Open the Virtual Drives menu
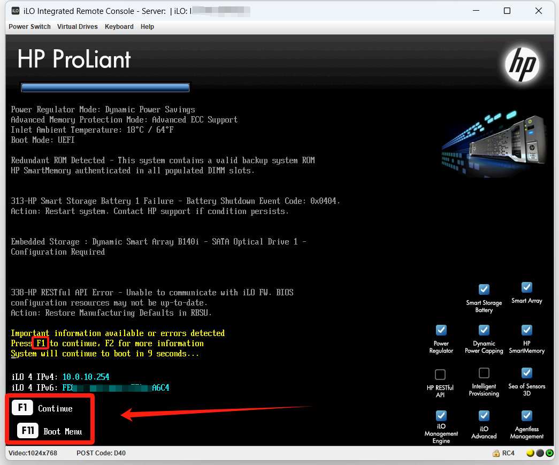559x465 pixels. pyautogui.click(x=78, y=27)
